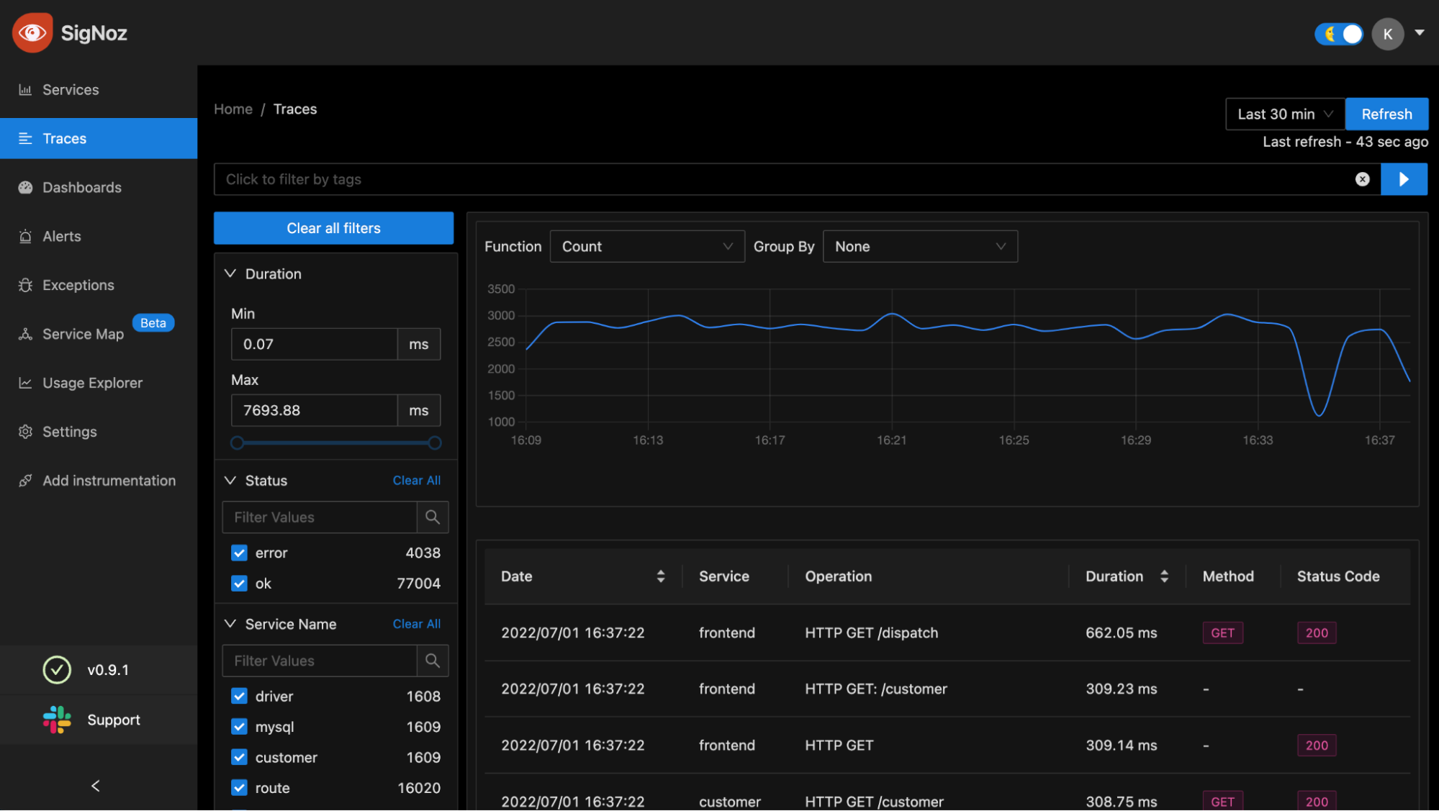Sort table by Duration column arrows
The image size is (1439, 811).
point(1164,576)
